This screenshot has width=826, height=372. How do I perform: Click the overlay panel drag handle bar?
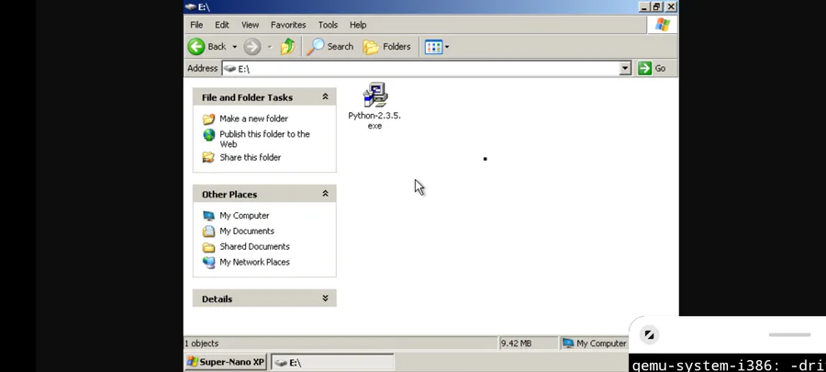[x=789, y=334]
